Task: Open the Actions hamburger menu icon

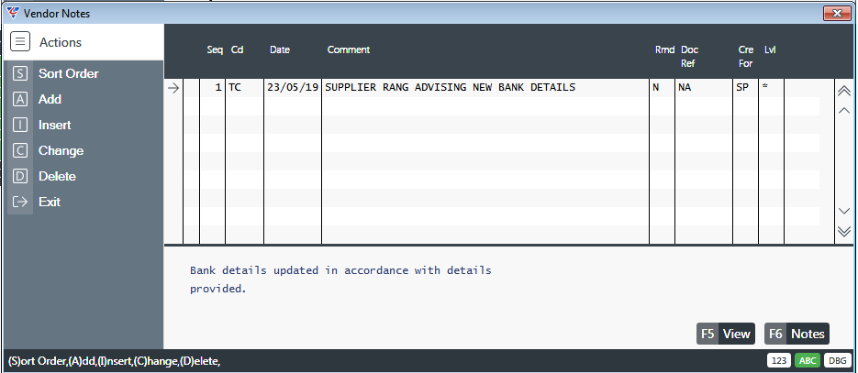Action: coord(20,41)
